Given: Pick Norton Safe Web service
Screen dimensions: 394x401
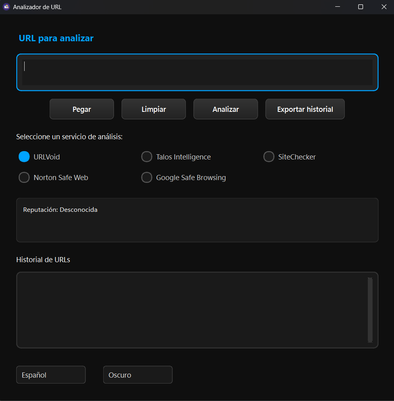Looking at the screenshot, I should coord(24,177).
